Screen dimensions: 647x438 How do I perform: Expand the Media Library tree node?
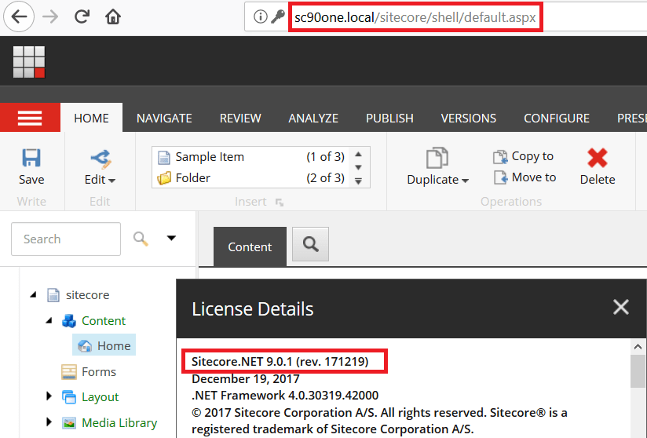[49, 422]
